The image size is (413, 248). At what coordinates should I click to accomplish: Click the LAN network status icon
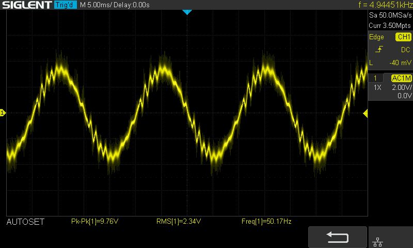pos(378,242)
